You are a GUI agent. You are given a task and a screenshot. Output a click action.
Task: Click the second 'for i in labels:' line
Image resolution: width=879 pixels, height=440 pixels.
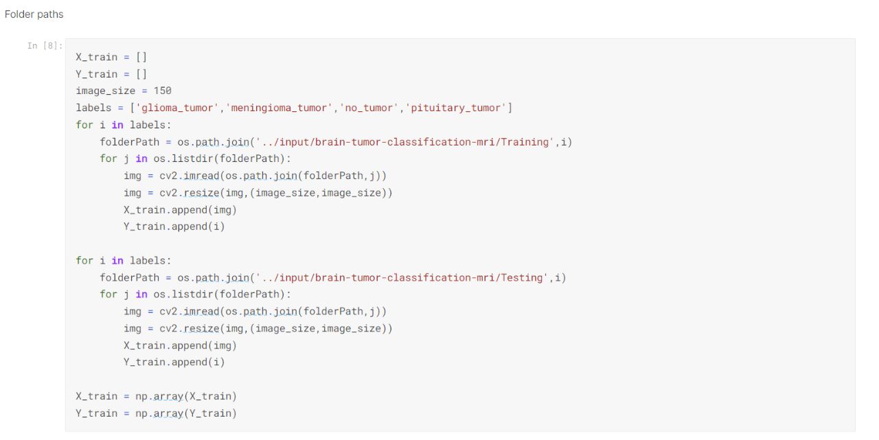[124, 261]
